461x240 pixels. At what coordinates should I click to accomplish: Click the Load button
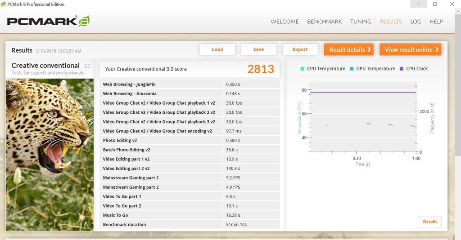pos(217,49)
